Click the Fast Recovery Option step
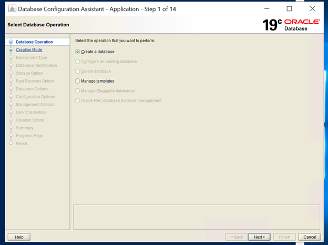 coord(35,81)
